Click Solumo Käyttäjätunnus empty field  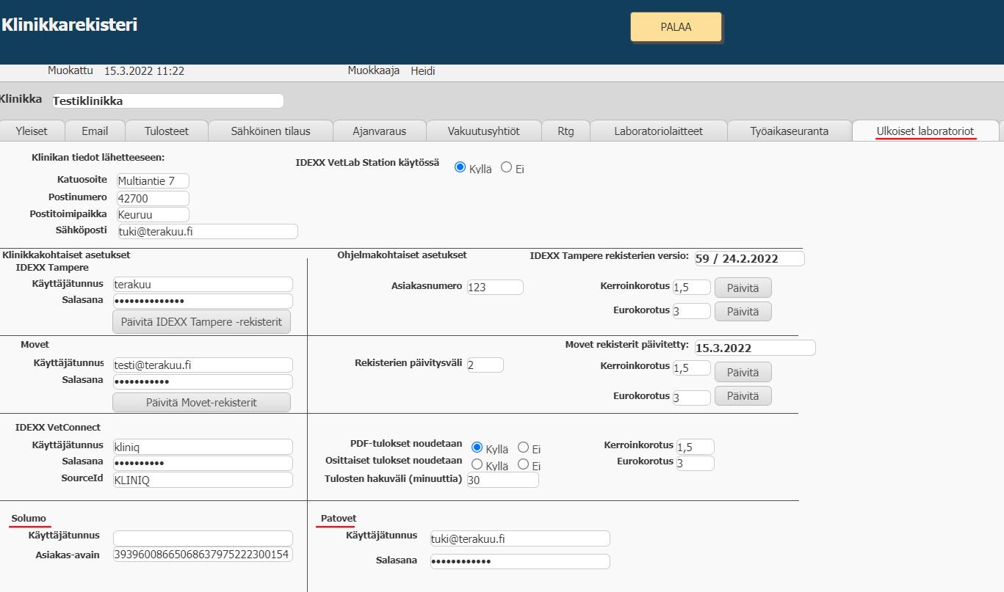coord(203,538)
